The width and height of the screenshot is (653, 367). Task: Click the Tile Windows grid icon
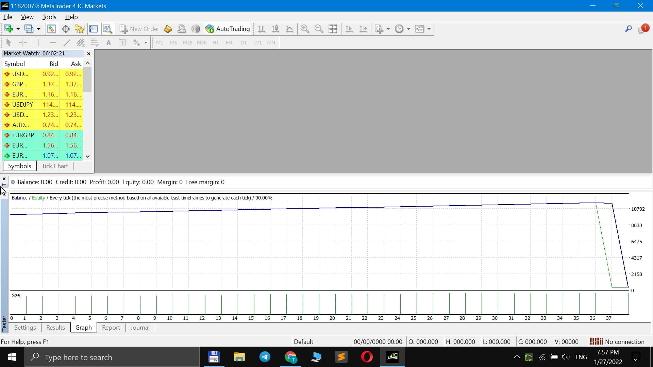tap(333, 29)
